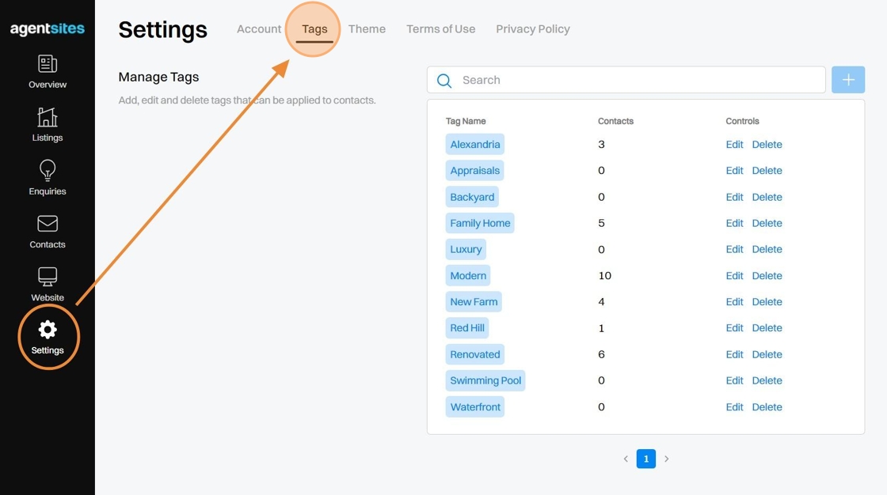
Task: Open Enquiries lightbulb icon
Action: (48, 171)
